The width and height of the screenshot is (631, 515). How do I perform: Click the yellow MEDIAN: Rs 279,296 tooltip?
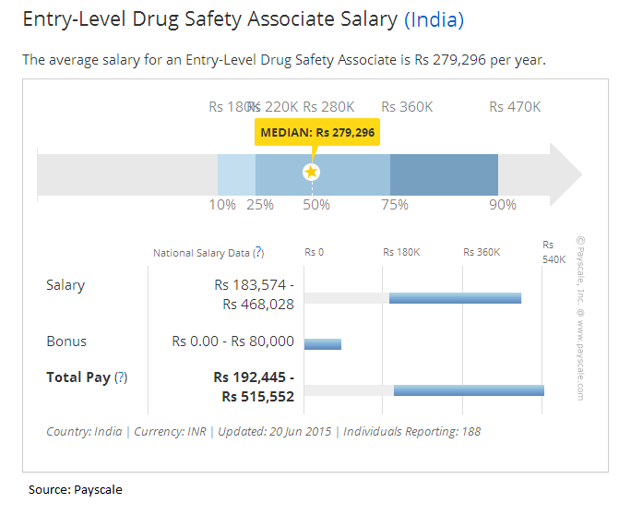point(317,133)
